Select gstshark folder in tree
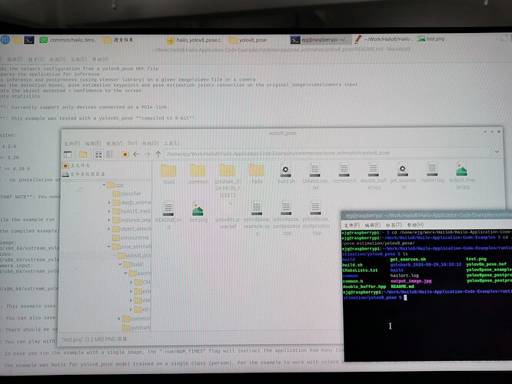 tap(137, 328)
